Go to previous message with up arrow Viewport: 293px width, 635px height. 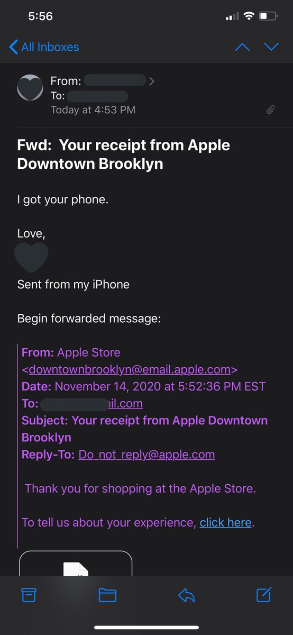(x=242, y=47)
